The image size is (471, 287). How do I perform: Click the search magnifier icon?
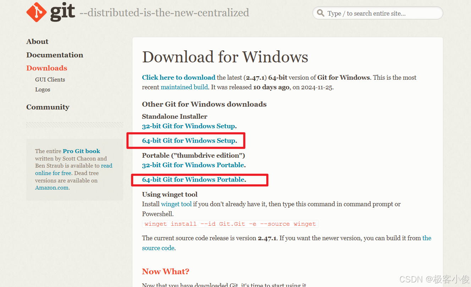pos(321,13)
